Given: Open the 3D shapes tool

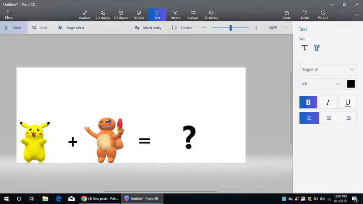Looking at the screenshot, I should (x=121, y=15).
